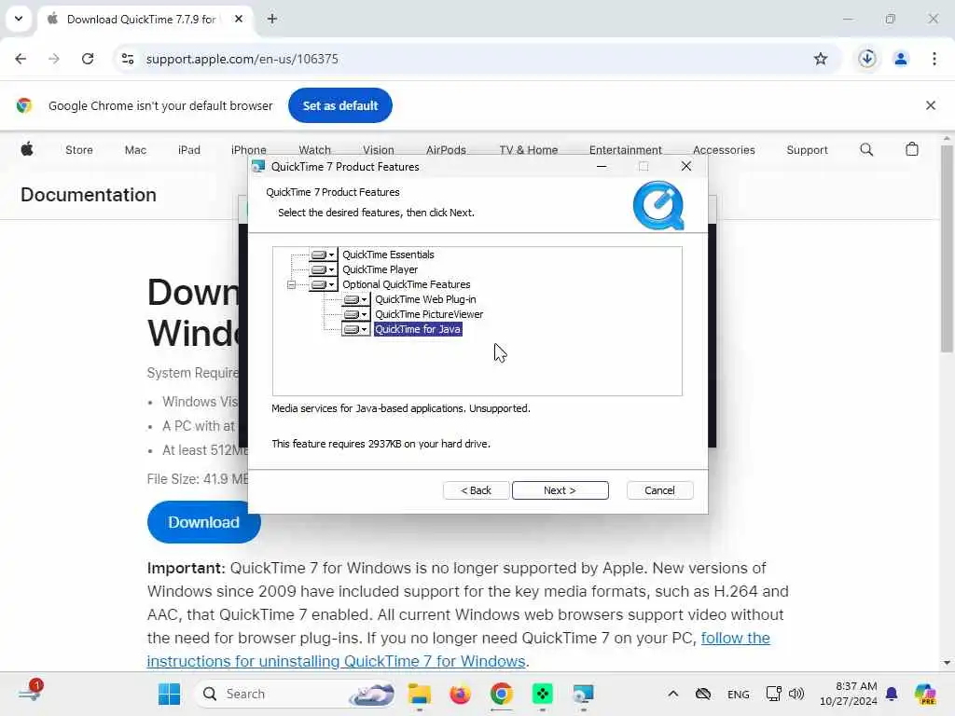The height and width of the screenshot is (716, 955).
Task: Open the Apple shopping bag icon
Action: [912, 149]
